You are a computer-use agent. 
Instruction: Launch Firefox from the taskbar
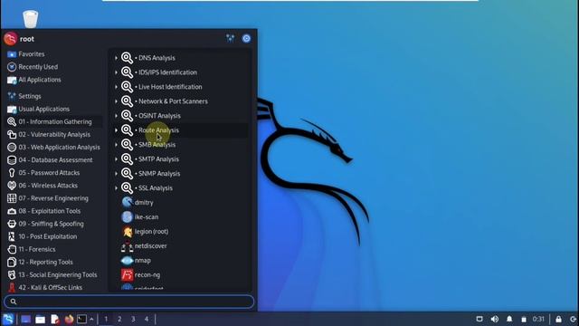[69, 319]
